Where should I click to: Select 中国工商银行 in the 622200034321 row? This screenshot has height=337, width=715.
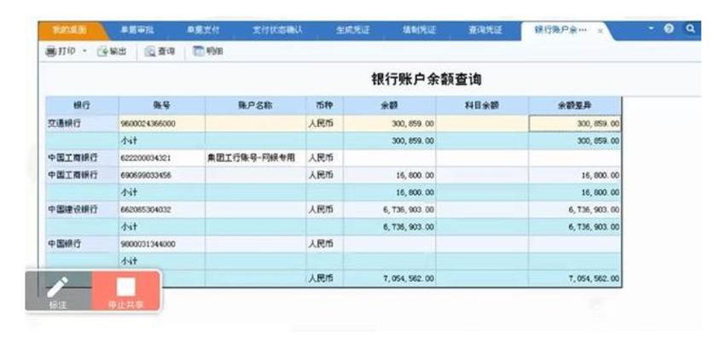coord(82,158)
